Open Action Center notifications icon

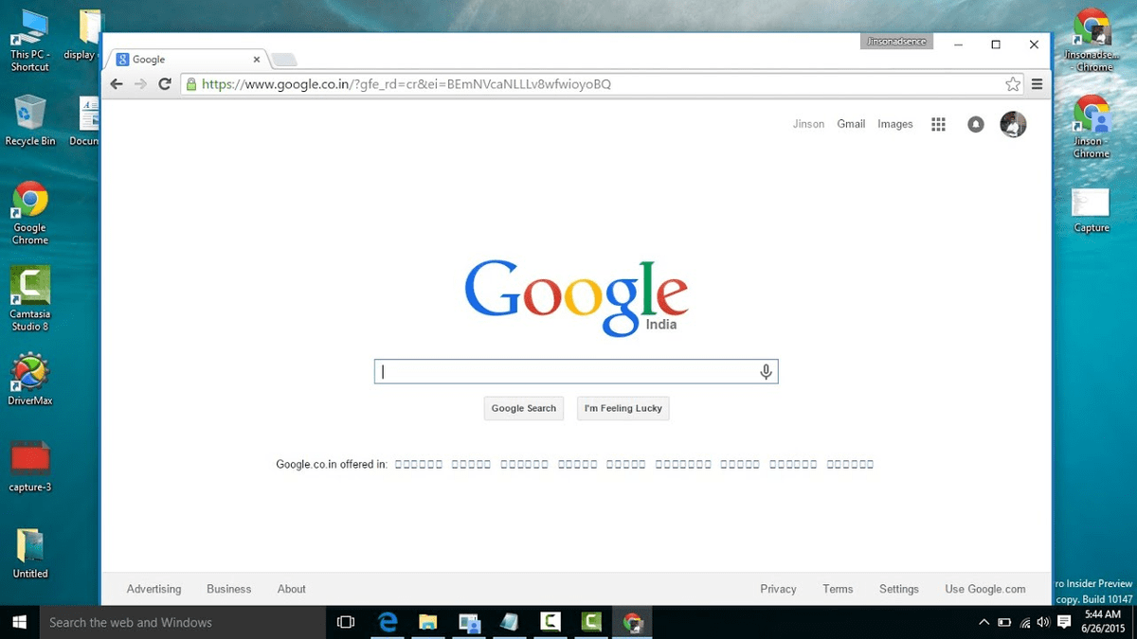1064,622
